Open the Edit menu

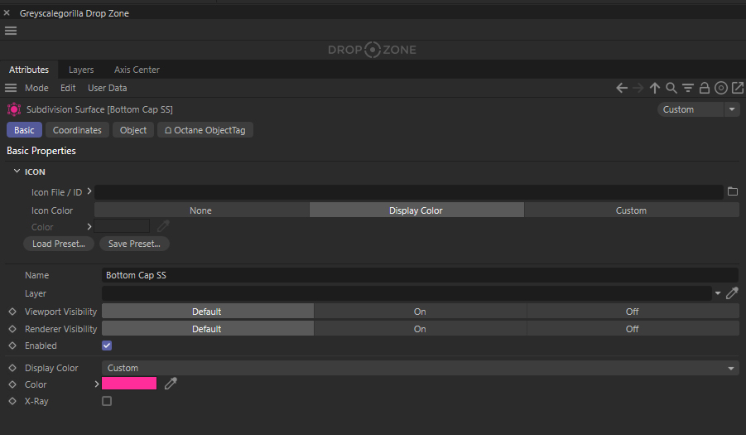coord(68,88)
